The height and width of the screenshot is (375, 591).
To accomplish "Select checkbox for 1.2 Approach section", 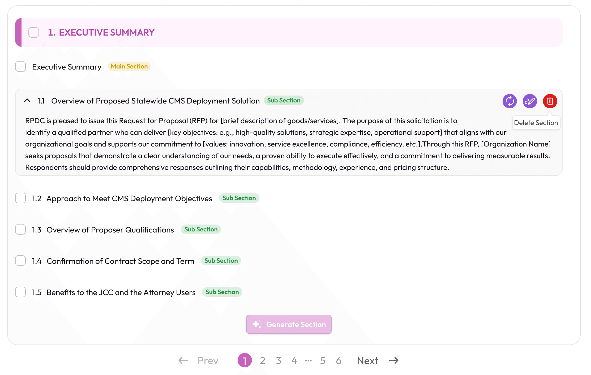I will click(20, 198).
